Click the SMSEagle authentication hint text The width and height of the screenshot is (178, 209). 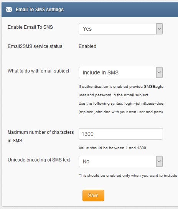[121, 91]
